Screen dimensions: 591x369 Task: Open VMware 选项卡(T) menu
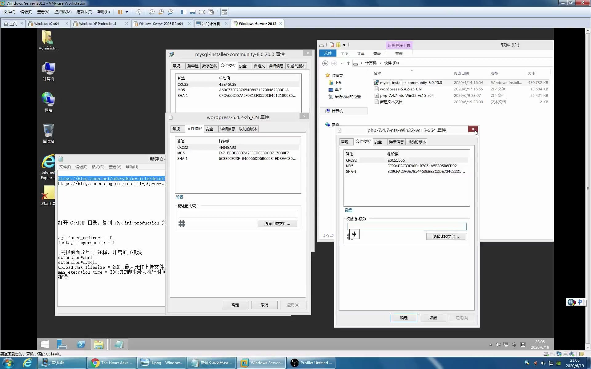click(84, 12)
